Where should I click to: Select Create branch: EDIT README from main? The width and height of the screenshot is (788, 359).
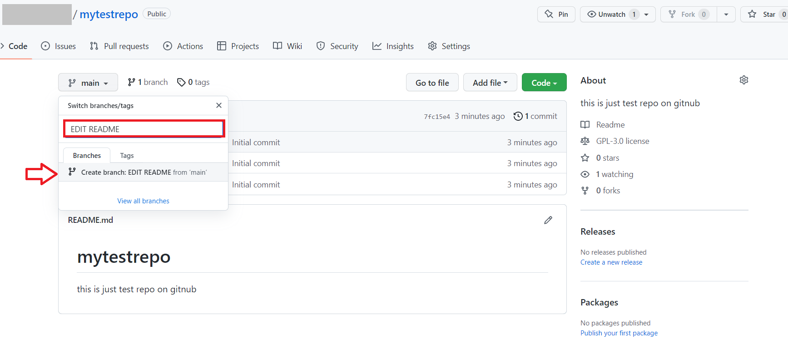(143, 172)
